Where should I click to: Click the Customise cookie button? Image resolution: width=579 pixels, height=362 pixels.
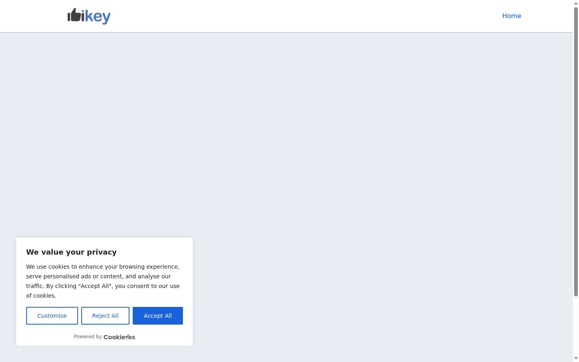tap(52, 316)
